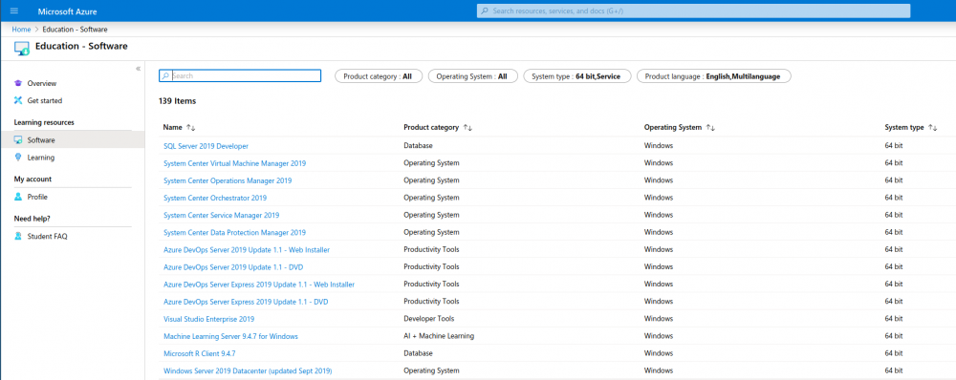
Task: Click the 139 Items count text
Action: tap(178, 101)
